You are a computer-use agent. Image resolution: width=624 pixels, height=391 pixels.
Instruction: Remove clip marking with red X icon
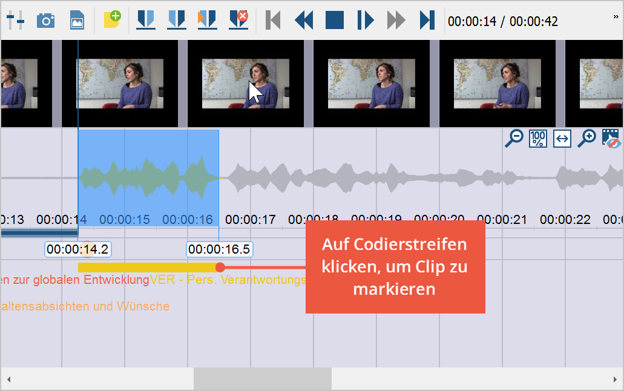point(238,20)
